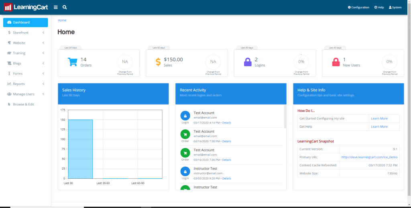Click the instructor@email.com address
This screenshot has height=208, width=411.
208,173
